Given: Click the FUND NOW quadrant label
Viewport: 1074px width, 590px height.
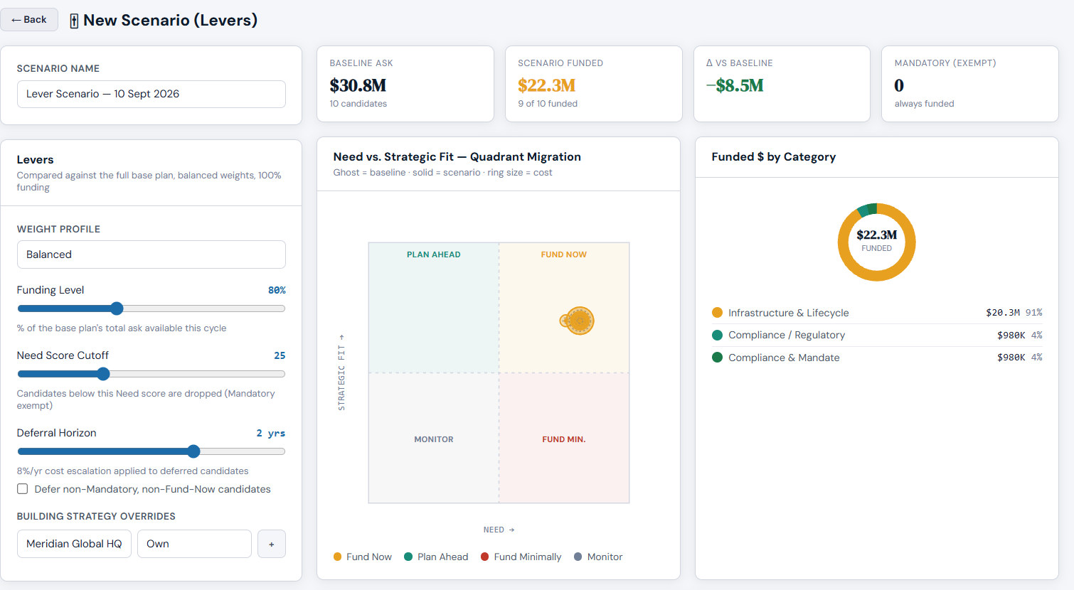Looking at the screenshot, I should point(564,254).
